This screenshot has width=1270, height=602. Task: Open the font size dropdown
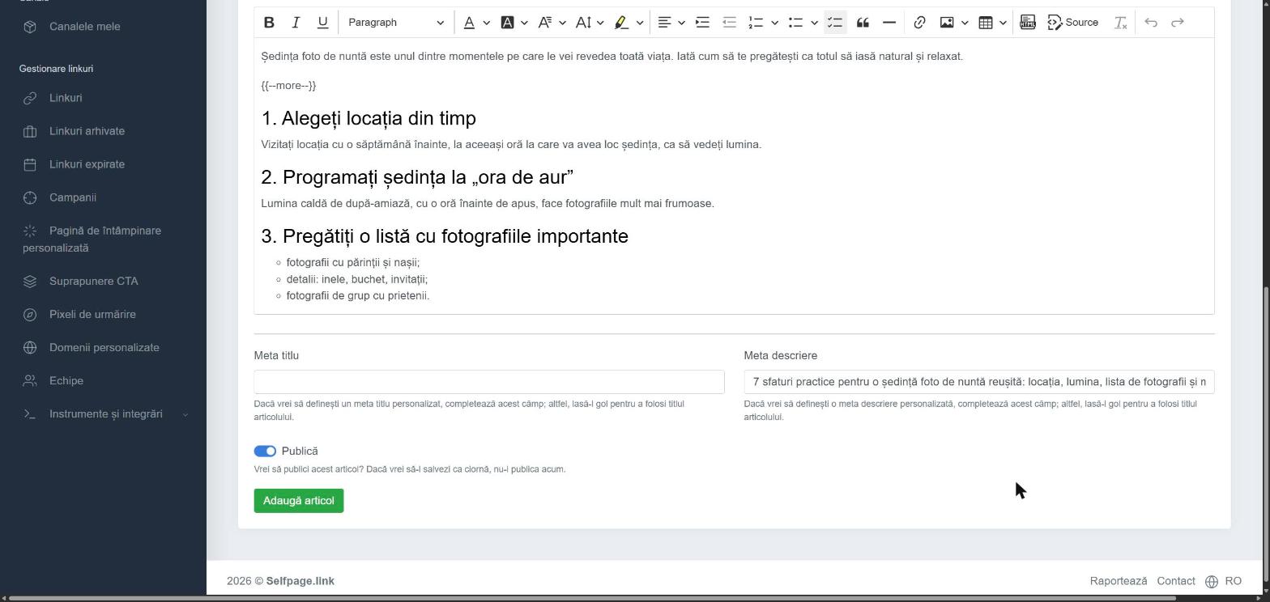point(590,23)
